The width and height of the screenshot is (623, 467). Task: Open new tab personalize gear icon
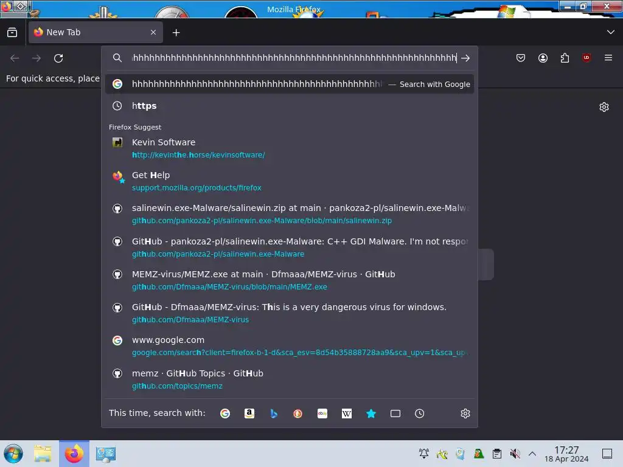pos(604,107)
